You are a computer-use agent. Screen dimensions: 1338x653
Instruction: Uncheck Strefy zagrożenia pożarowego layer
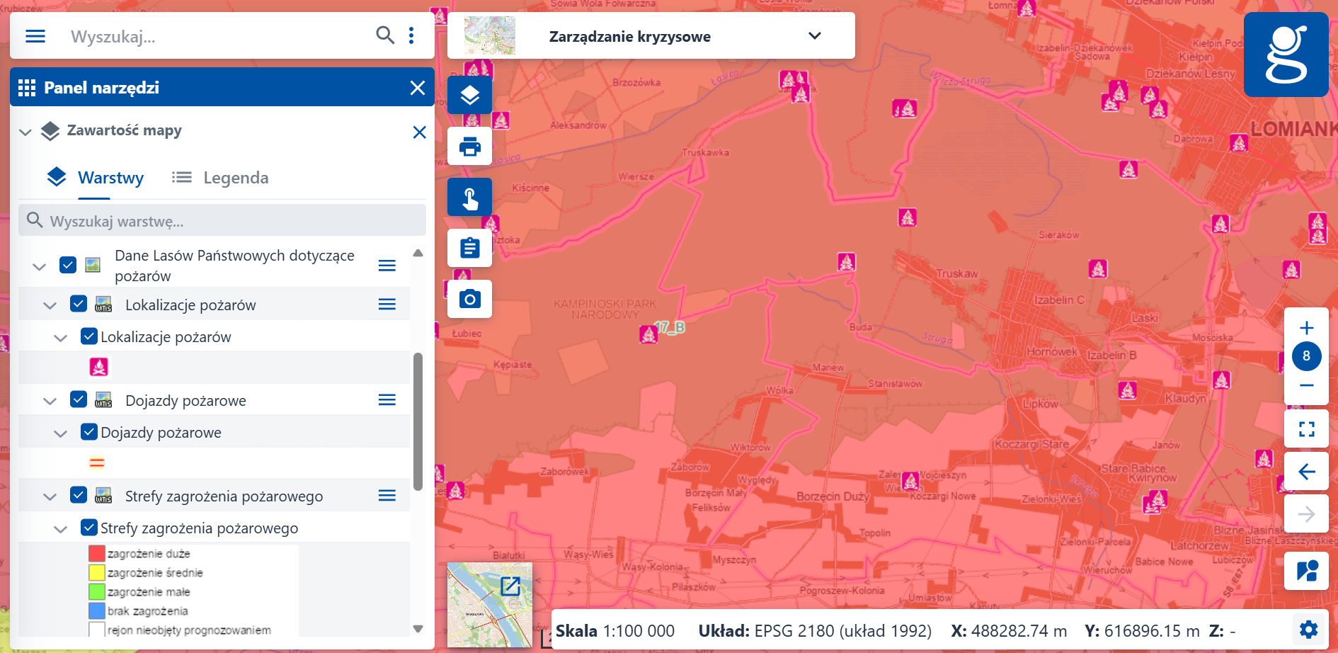tap(79, 495)
